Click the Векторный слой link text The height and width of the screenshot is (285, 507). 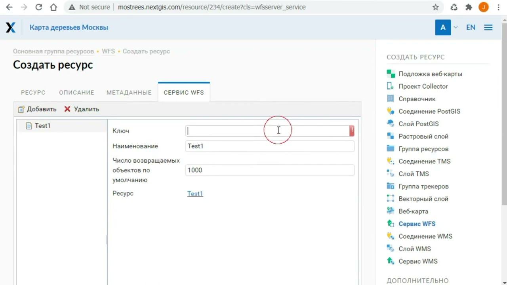pos(423,199)
